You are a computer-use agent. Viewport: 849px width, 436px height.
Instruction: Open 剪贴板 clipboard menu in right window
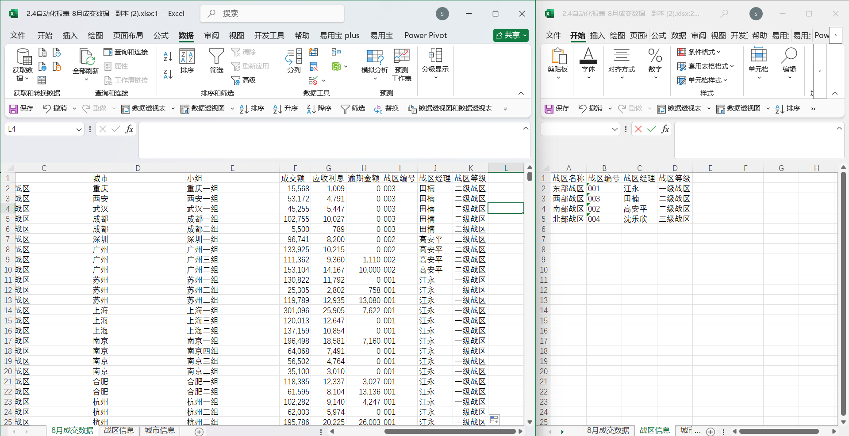[558, 64]
